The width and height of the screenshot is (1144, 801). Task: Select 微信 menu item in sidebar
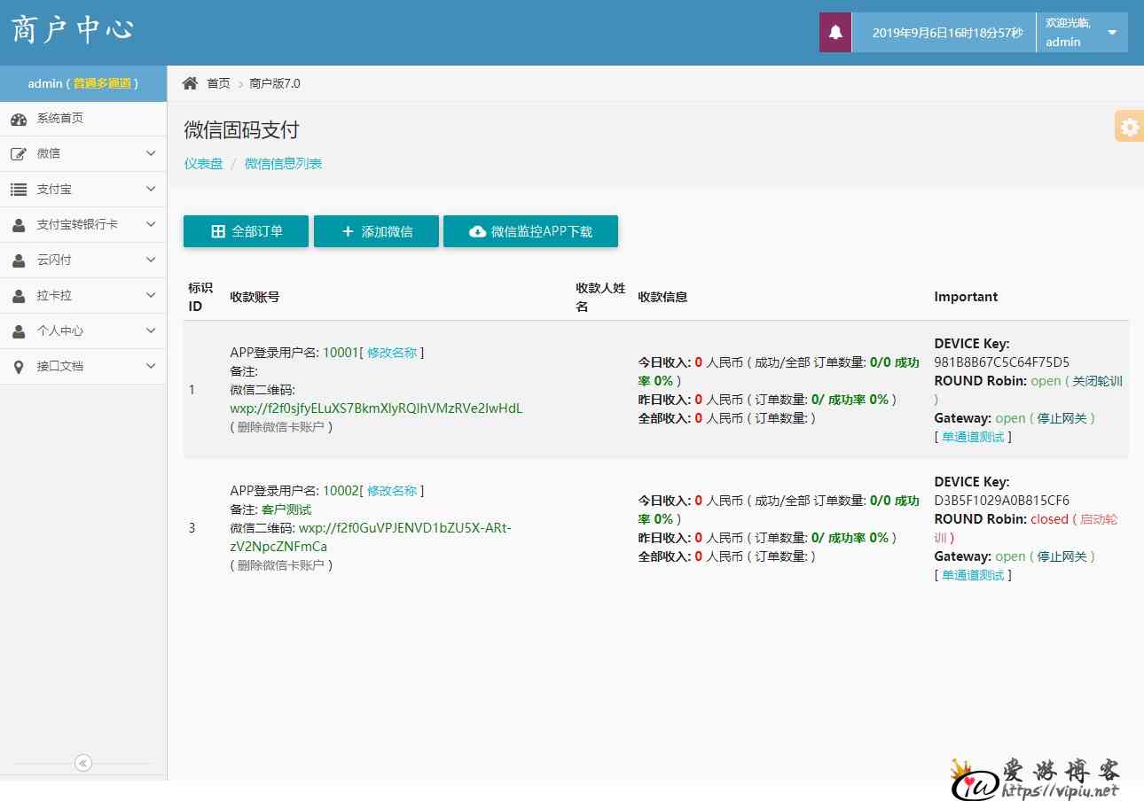point(83,154)
